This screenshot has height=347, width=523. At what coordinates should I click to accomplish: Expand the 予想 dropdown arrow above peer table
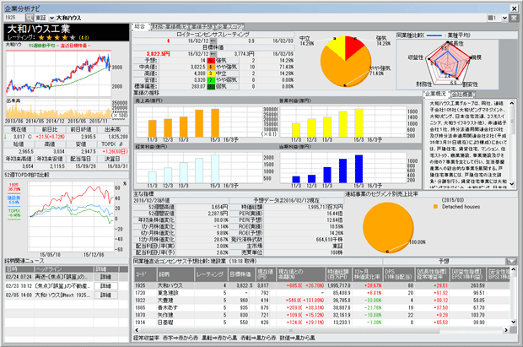pos(511,261)
